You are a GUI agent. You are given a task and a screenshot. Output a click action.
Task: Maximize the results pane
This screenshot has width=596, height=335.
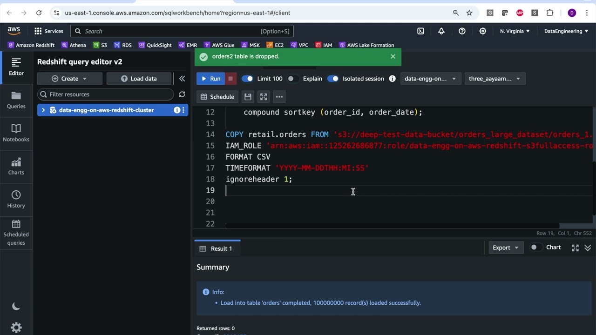coord(576,248)
